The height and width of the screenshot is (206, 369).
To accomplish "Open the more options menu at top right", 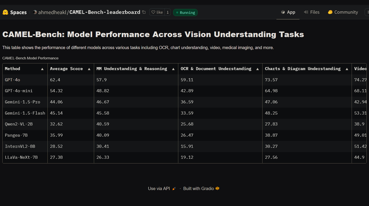I will pyautogui.click(x=367, y=12).
